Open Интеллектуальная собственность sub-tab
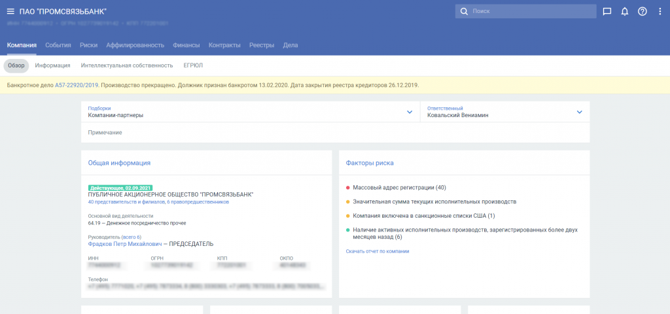670x314 pixels. pos(127,66)
